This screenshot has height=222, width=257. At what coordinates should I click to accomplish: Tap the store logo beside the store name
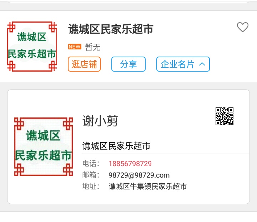tap(32, 47)
